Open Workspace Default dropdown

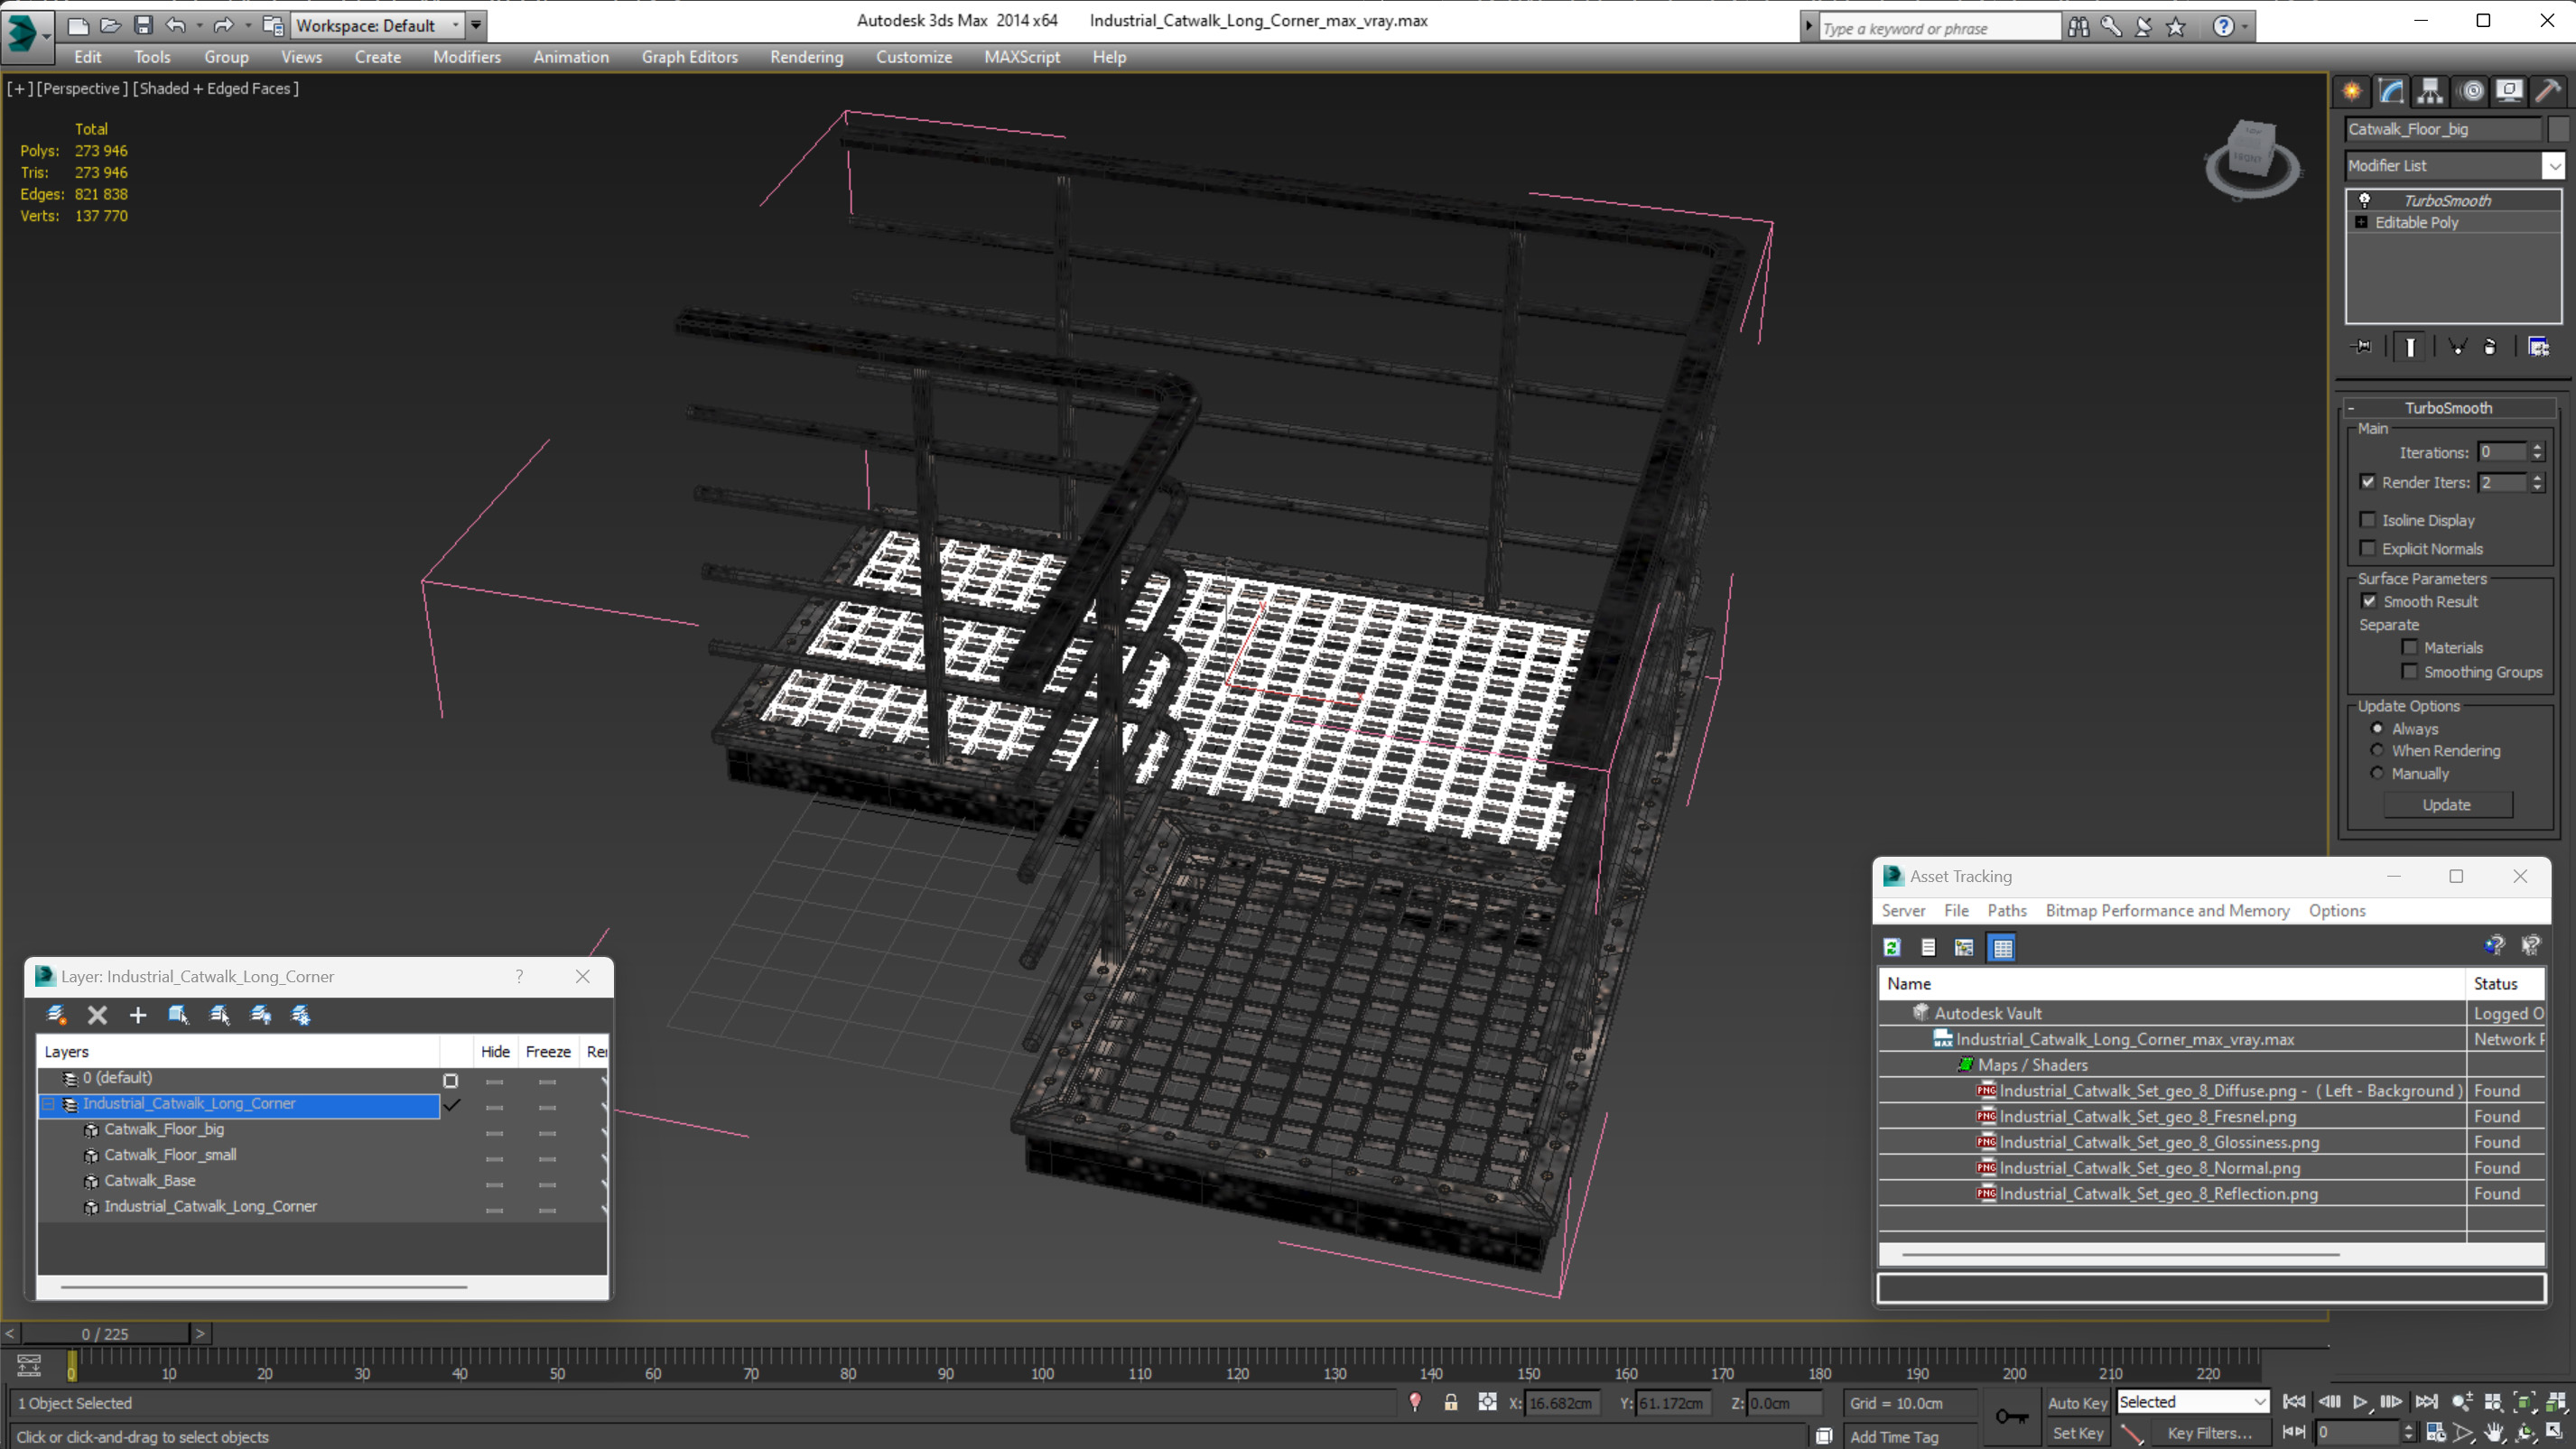(x=378, y=26)
